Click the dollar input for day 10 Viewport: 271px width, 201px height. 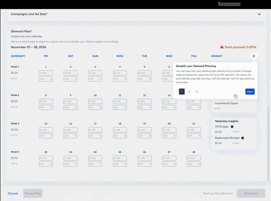pyautogui.click(x=95, y=101)
